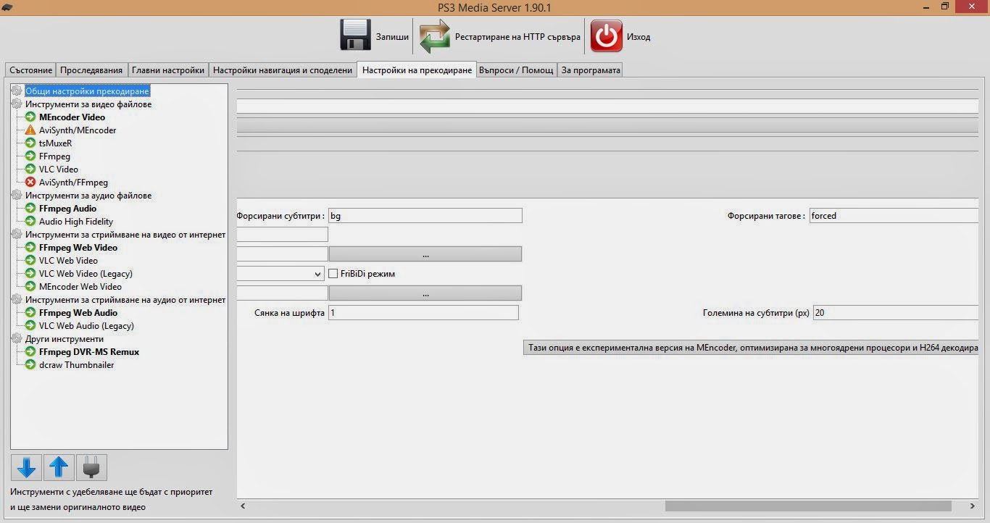This screenshot has height=523, width=990.
Task: Open the Състояние tab
Action: [x=30, y=70]
